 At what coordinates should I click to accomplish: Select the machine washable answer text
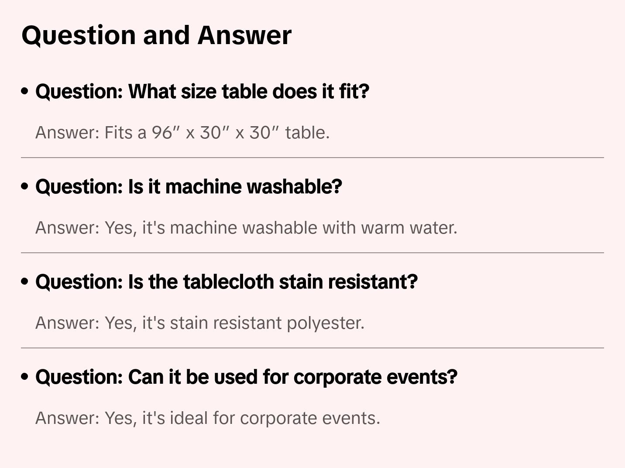pyautogui.click(x=246, y=228)
